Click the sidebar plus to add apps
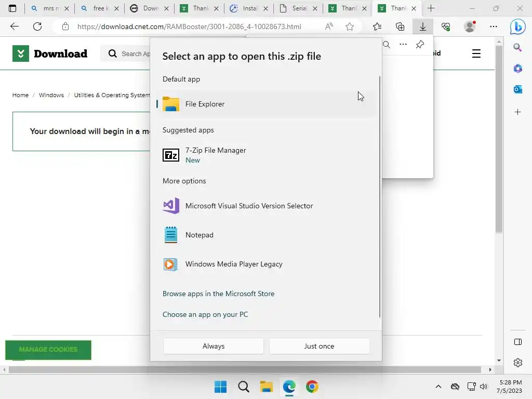Screen dimensions: 532x399 click(517, 112)
